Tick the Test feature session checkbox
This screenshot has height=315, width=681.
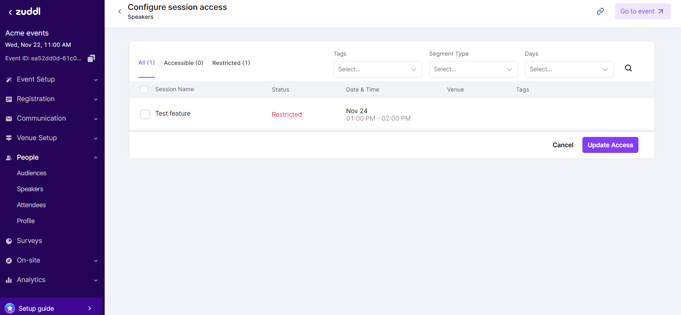145,114
